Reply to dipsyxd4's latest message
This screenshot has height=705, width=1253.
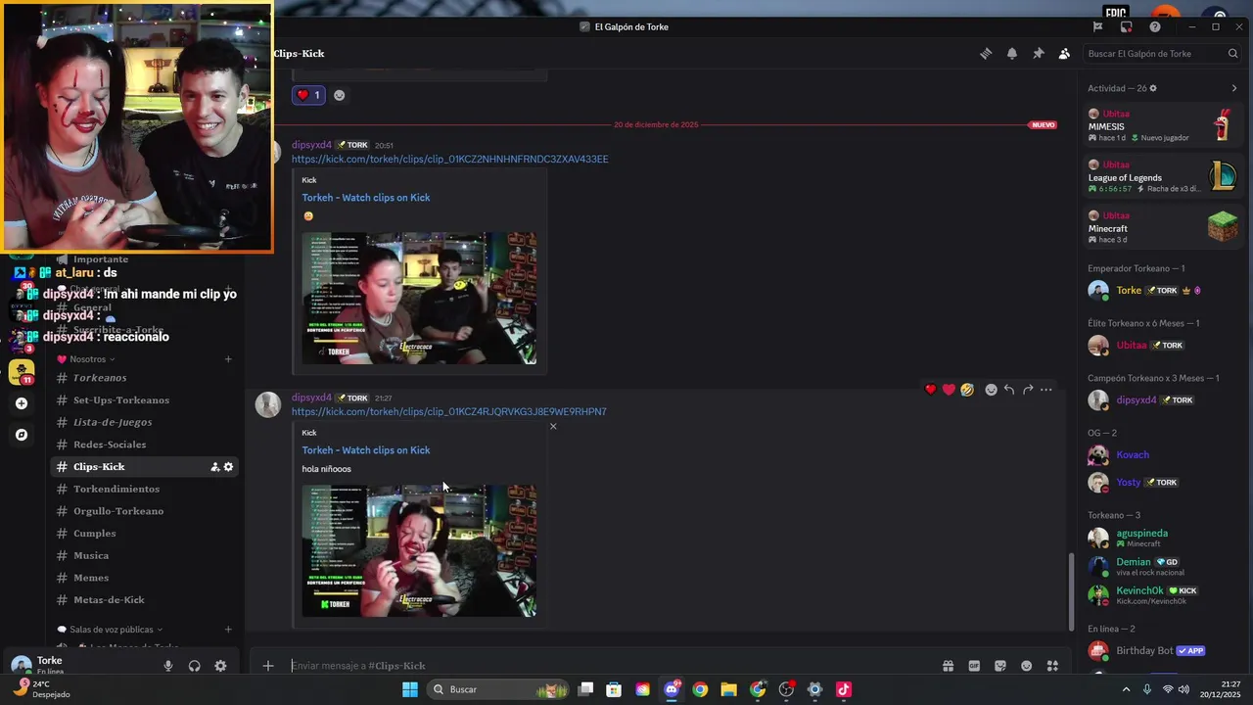(x=1009, y=390)
